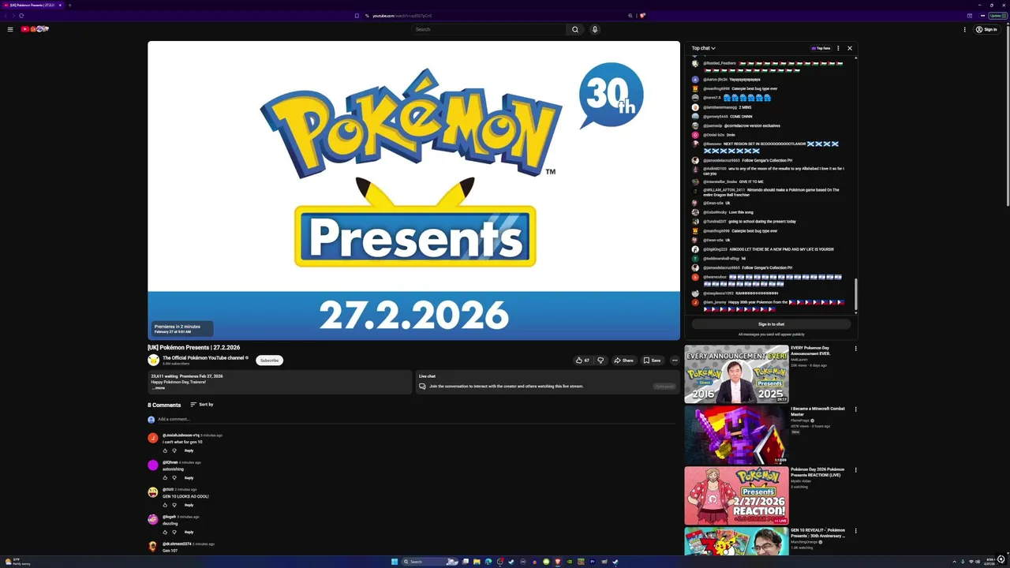Viewport: 1010px width, 568px height.
Task: Click the Sign in button in the header
Action: pos(986,29)
